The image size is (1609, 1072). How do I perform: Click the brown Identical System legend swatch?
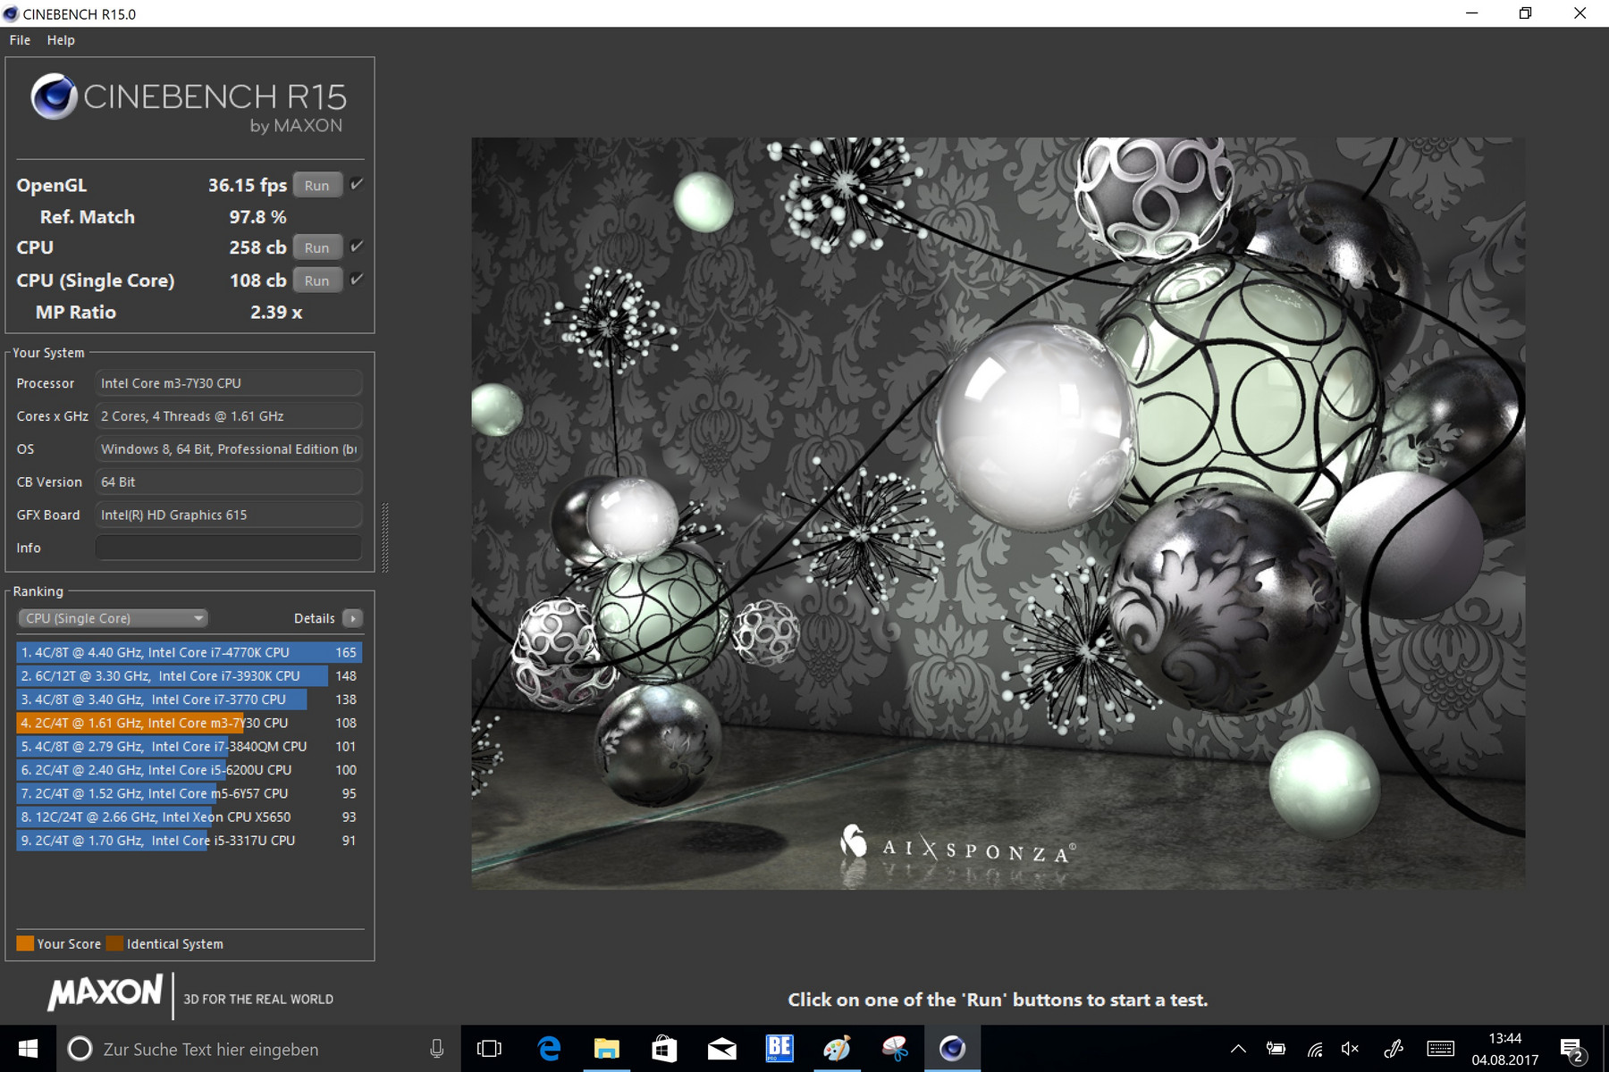pyautogui.click(x=114, y=943)
